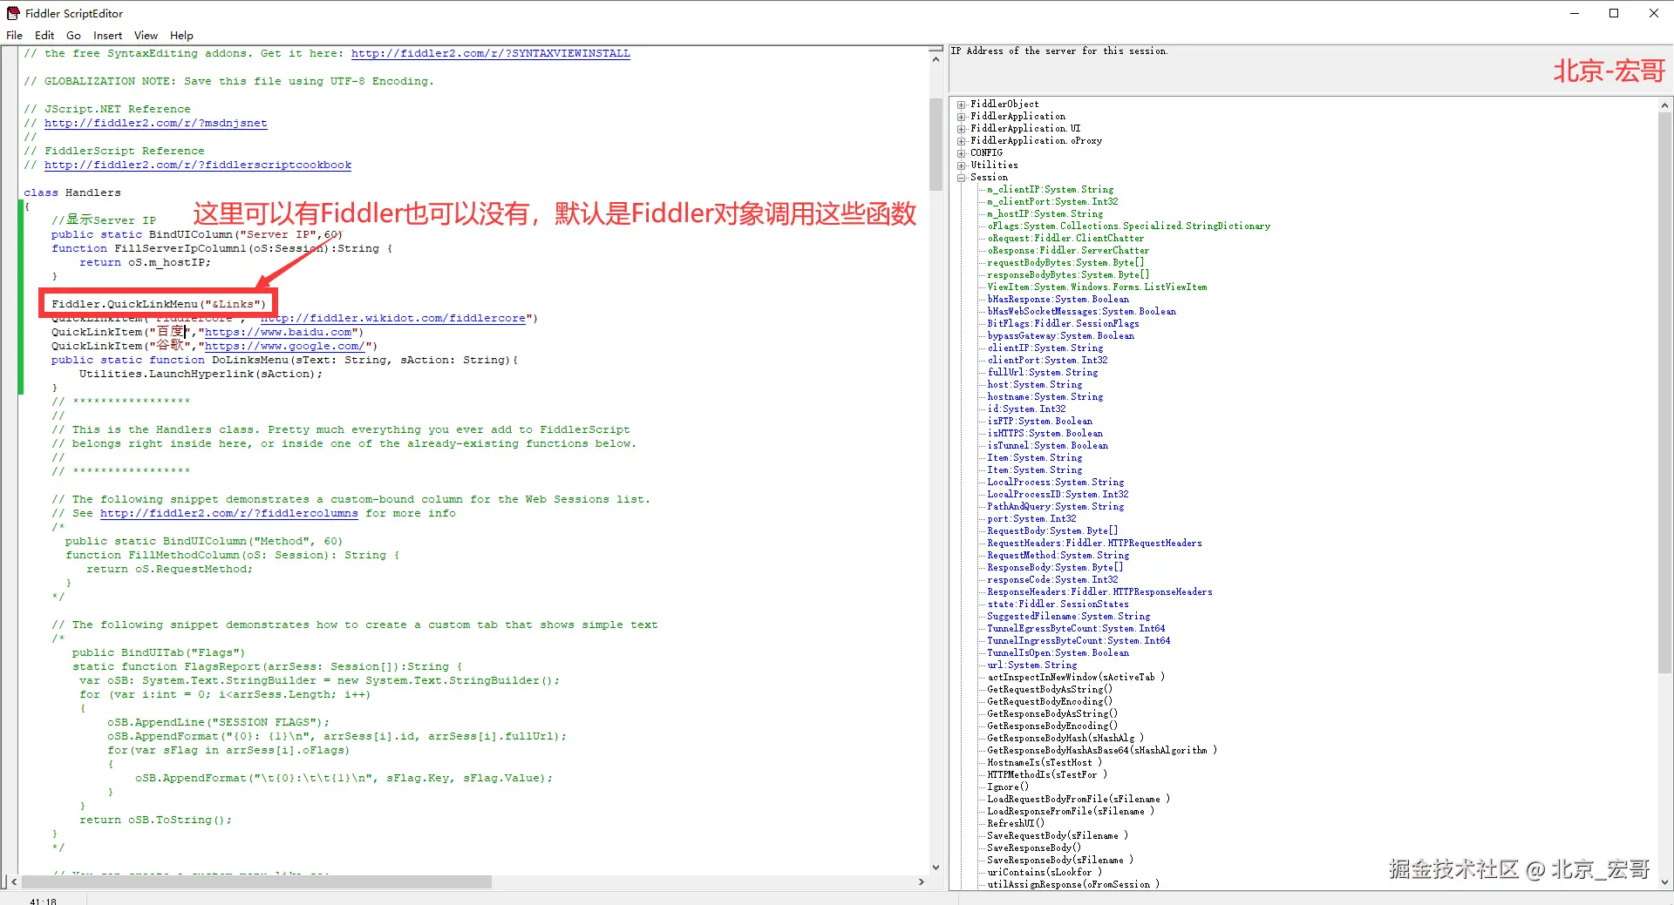The height and width of the screenshot is (905, 1674).
Task: Select bypassGateway:System.Boolean item
Action: tap(1060, 336)
